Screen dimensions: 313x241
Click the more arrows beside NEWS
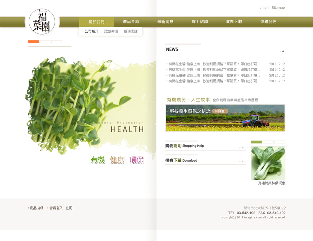point(281,51)
